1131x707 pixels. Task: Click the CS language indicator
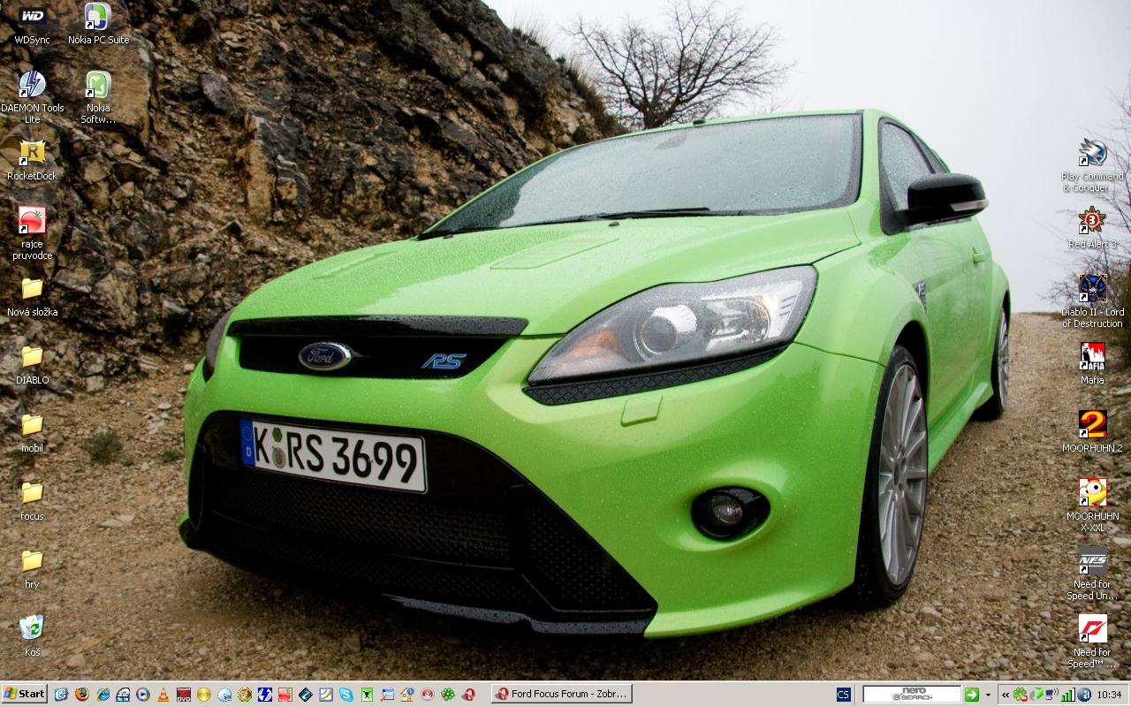tap(843, 695)
